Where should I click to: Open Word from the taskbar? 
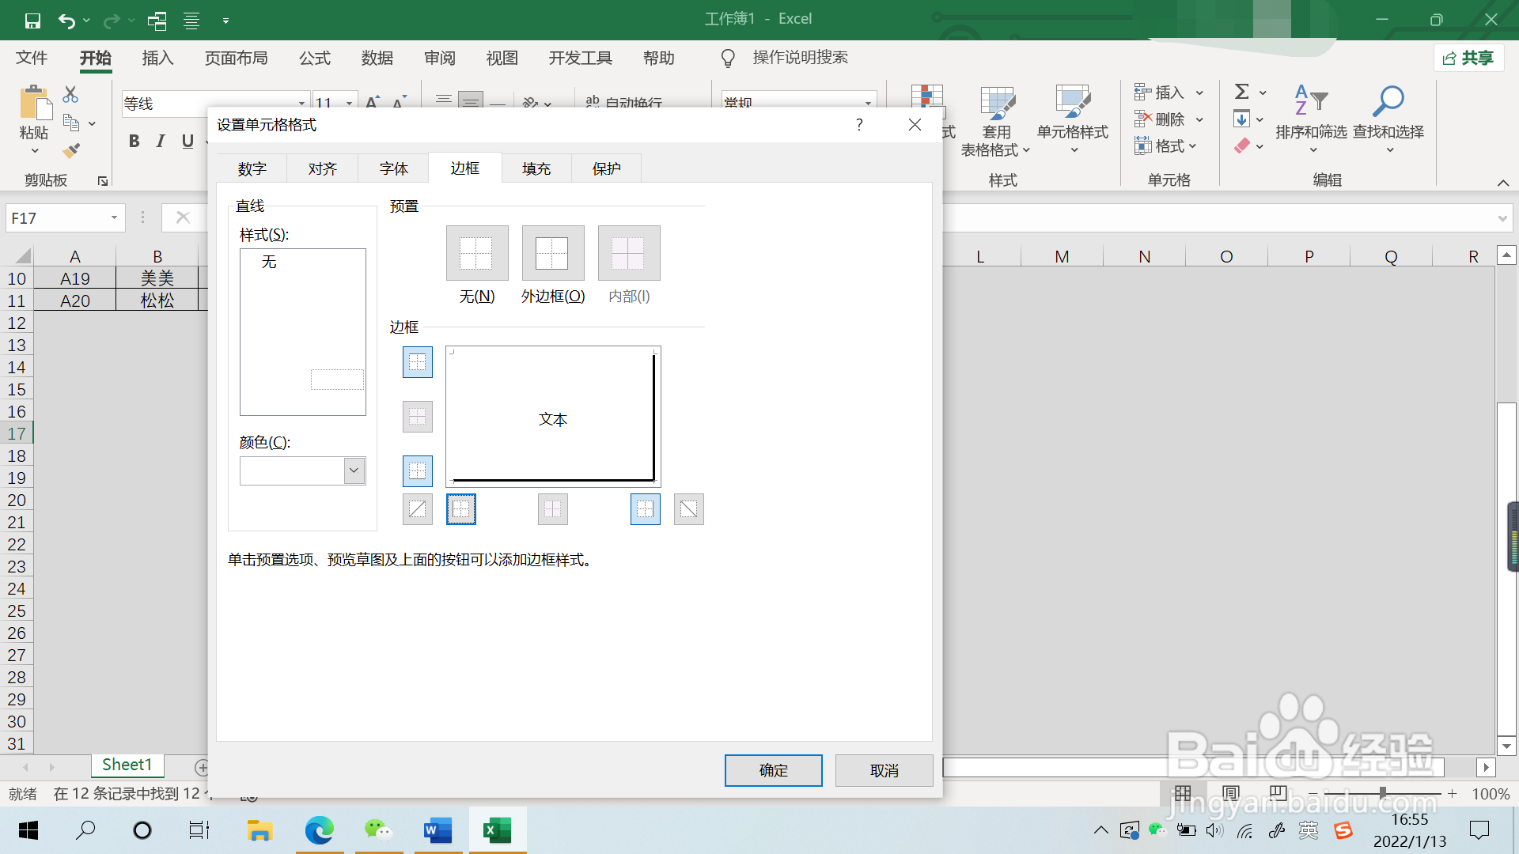tap(438, 830)
